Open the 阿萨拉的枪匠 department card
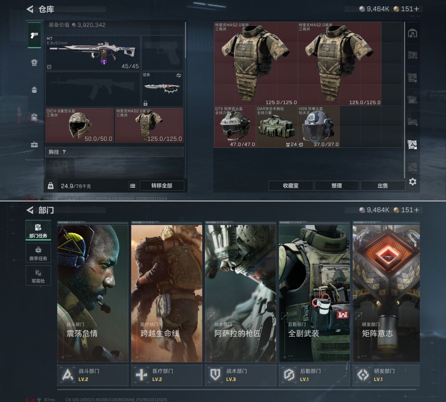 tap(240, 293)
